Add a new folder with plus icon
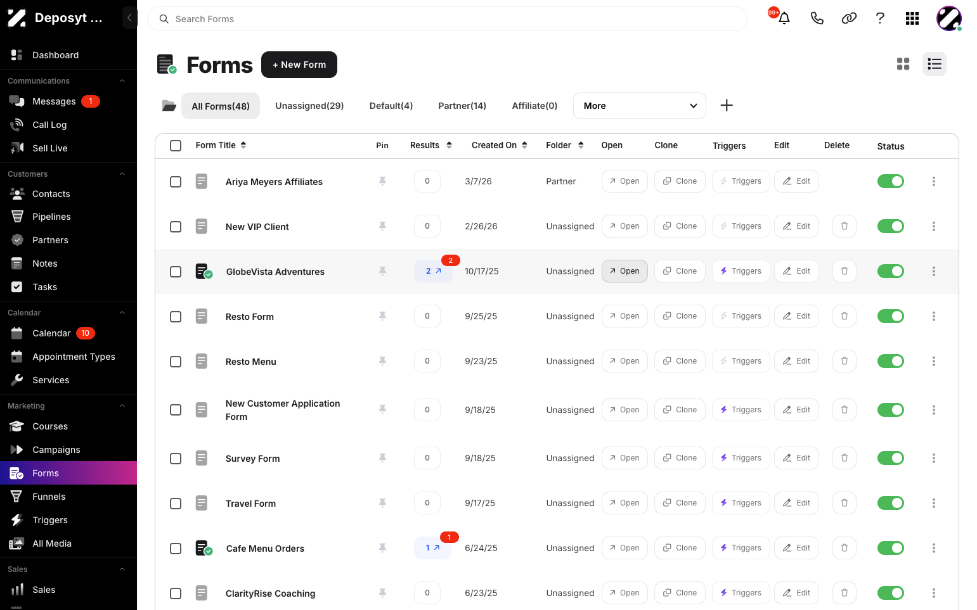Screen dimensions: 977x610 click(727, 106)
